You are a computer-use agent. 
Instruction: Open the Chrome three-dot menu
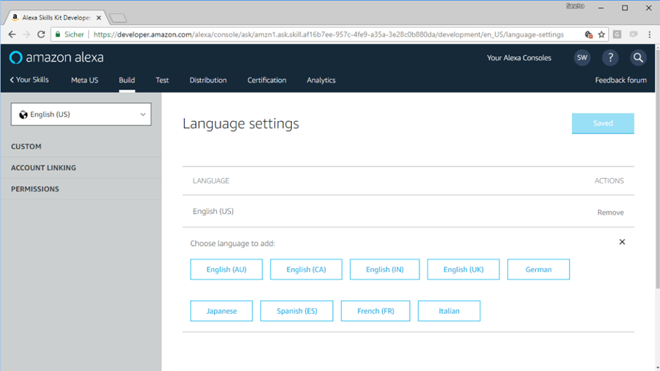[x=650, y=34]
